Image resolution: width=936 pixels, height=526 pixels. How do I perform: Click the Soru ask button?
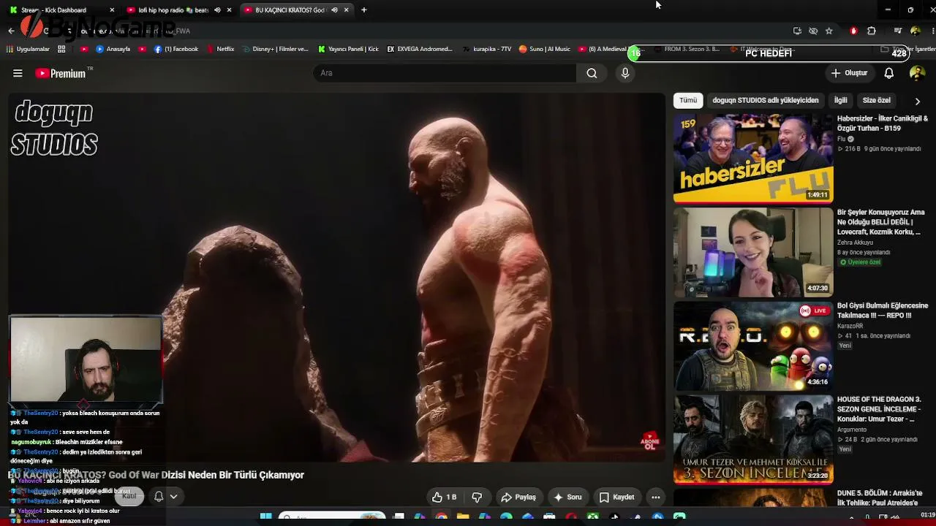click(567, 498)
